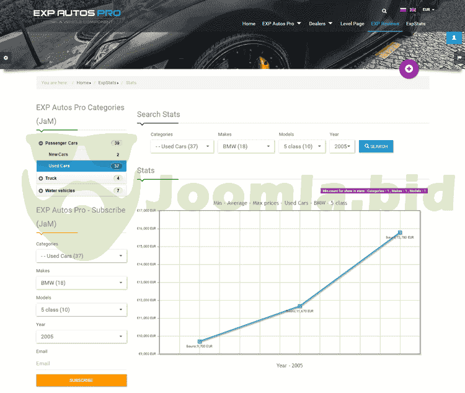
Task: Click the Passenger Cars count badge 39
Action: pyautogui.click(x=117, y=143)
